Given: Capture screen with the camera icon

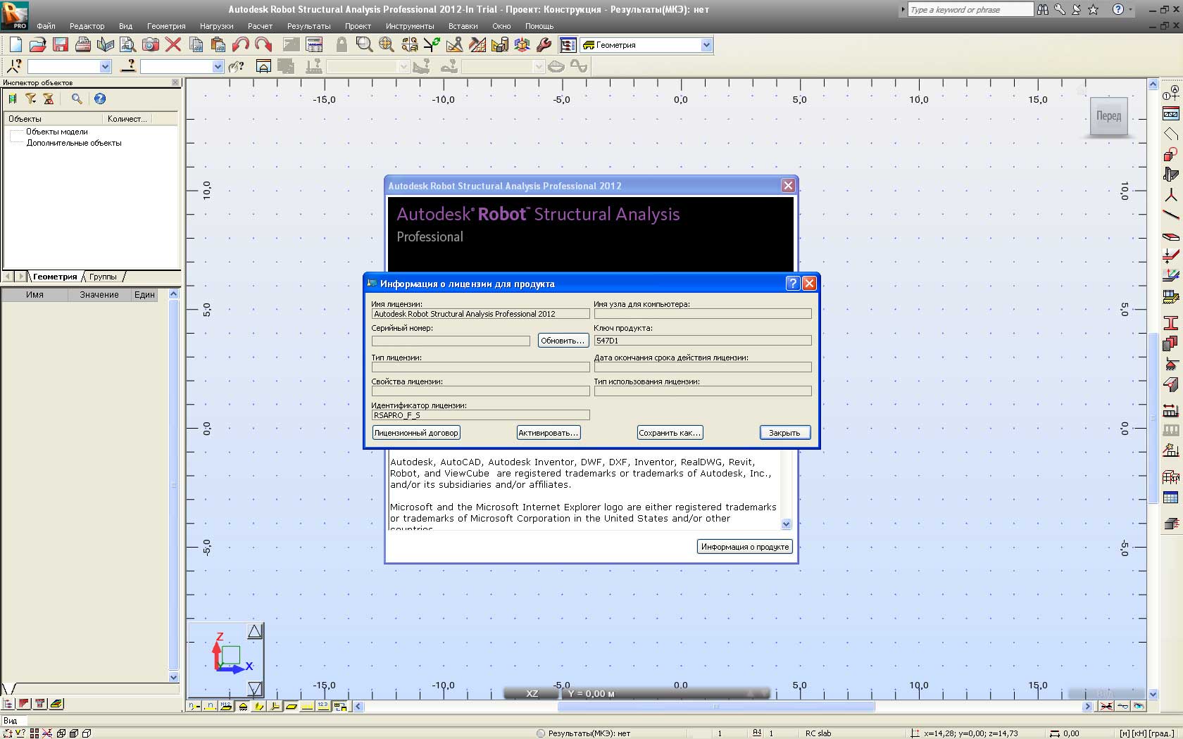Looking at the screenshot, I should [150, 45].
